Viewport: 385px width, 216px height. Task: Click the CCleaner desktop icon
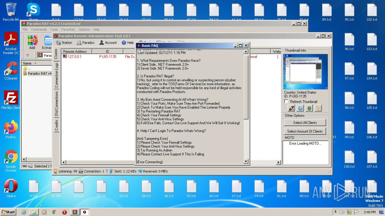[11, 71]
